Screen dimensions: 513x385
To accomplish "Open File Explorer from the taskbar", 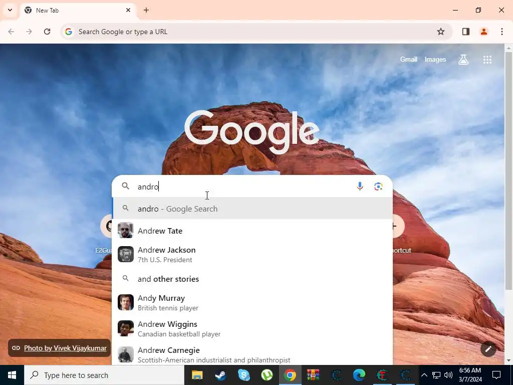I will (197, 375).
